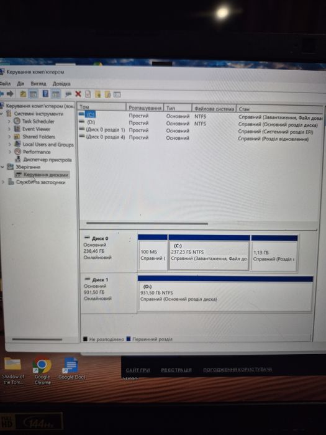Viewport: 326px width, 435px height.
Task: Select the Керування дисками tree item
Action: (42, 175)
